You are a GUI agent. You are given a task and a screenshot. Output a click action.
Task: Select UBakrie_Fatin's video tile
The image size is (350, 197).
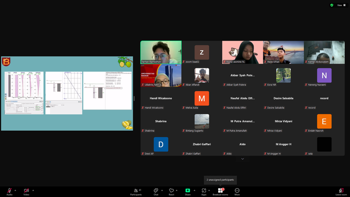[x=161, y=76]
